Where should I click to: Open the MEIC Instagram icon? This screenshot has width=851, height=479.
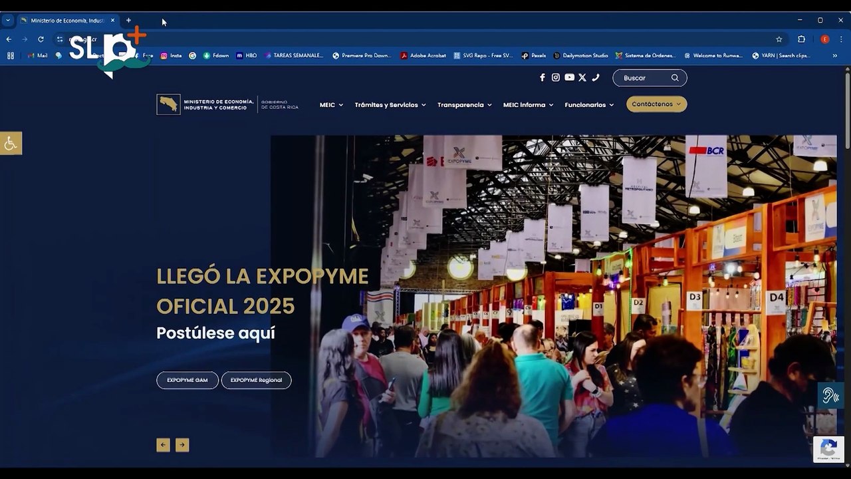(556, 78)
